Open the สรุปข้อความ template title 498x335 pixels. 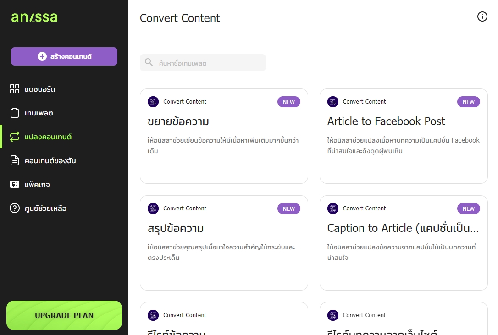[176, 228]
